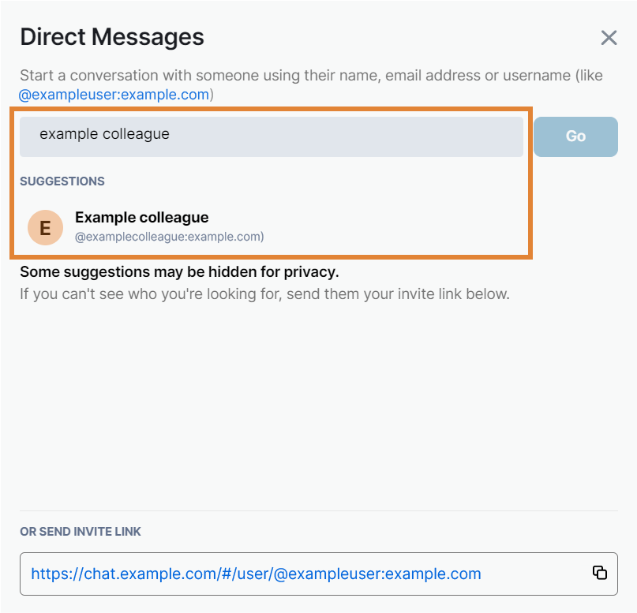Open the chat.example.com invite link URL
Viewport: 637px width, 613px height.
click(x=256, y=574)
